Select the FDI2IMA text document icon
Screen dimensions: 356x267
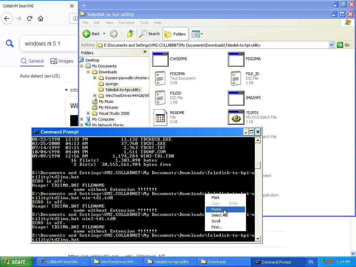click(160, 78)
